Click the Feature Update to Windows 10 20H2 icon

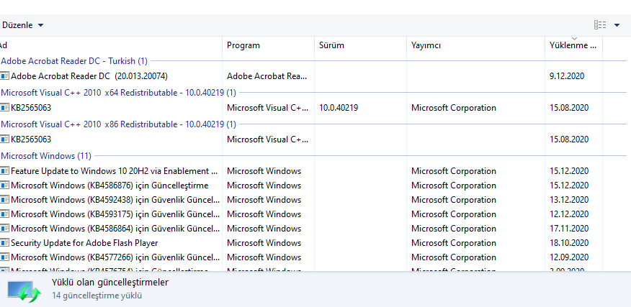4,171
